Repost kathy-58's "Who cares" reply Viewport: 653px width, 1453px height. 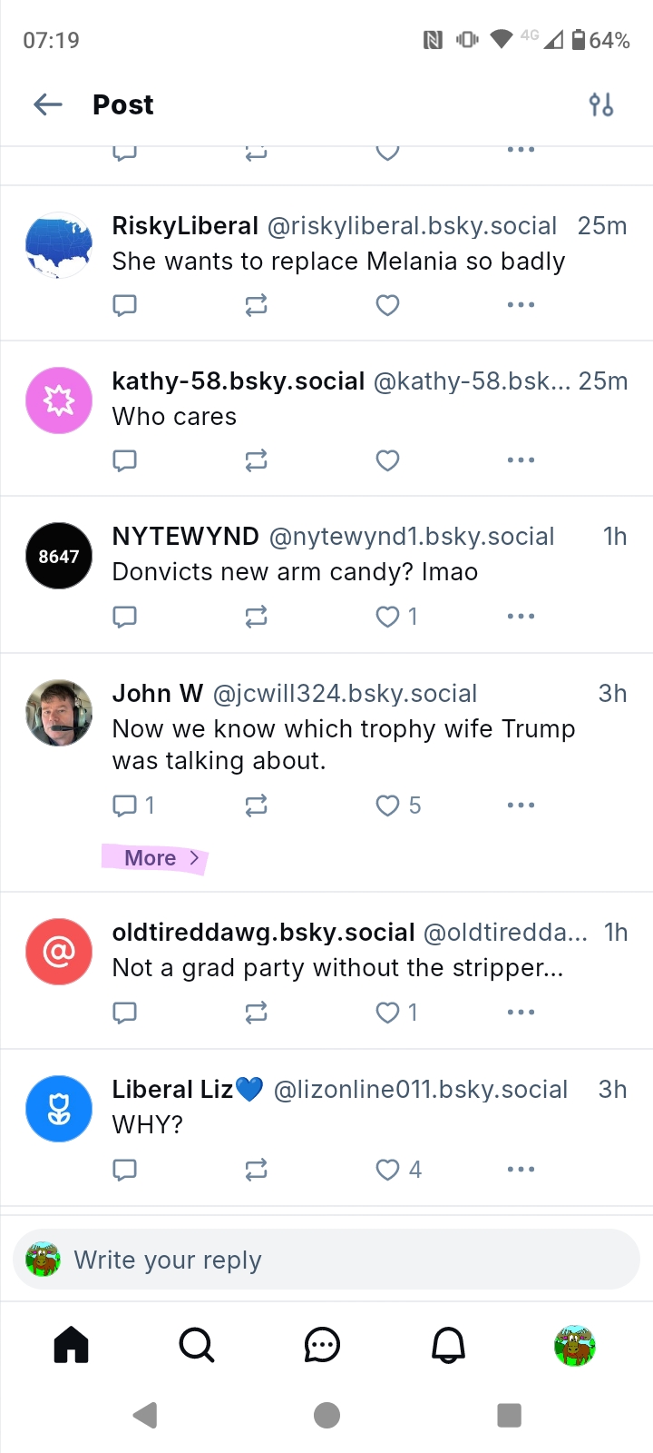(x=256, y=460)
